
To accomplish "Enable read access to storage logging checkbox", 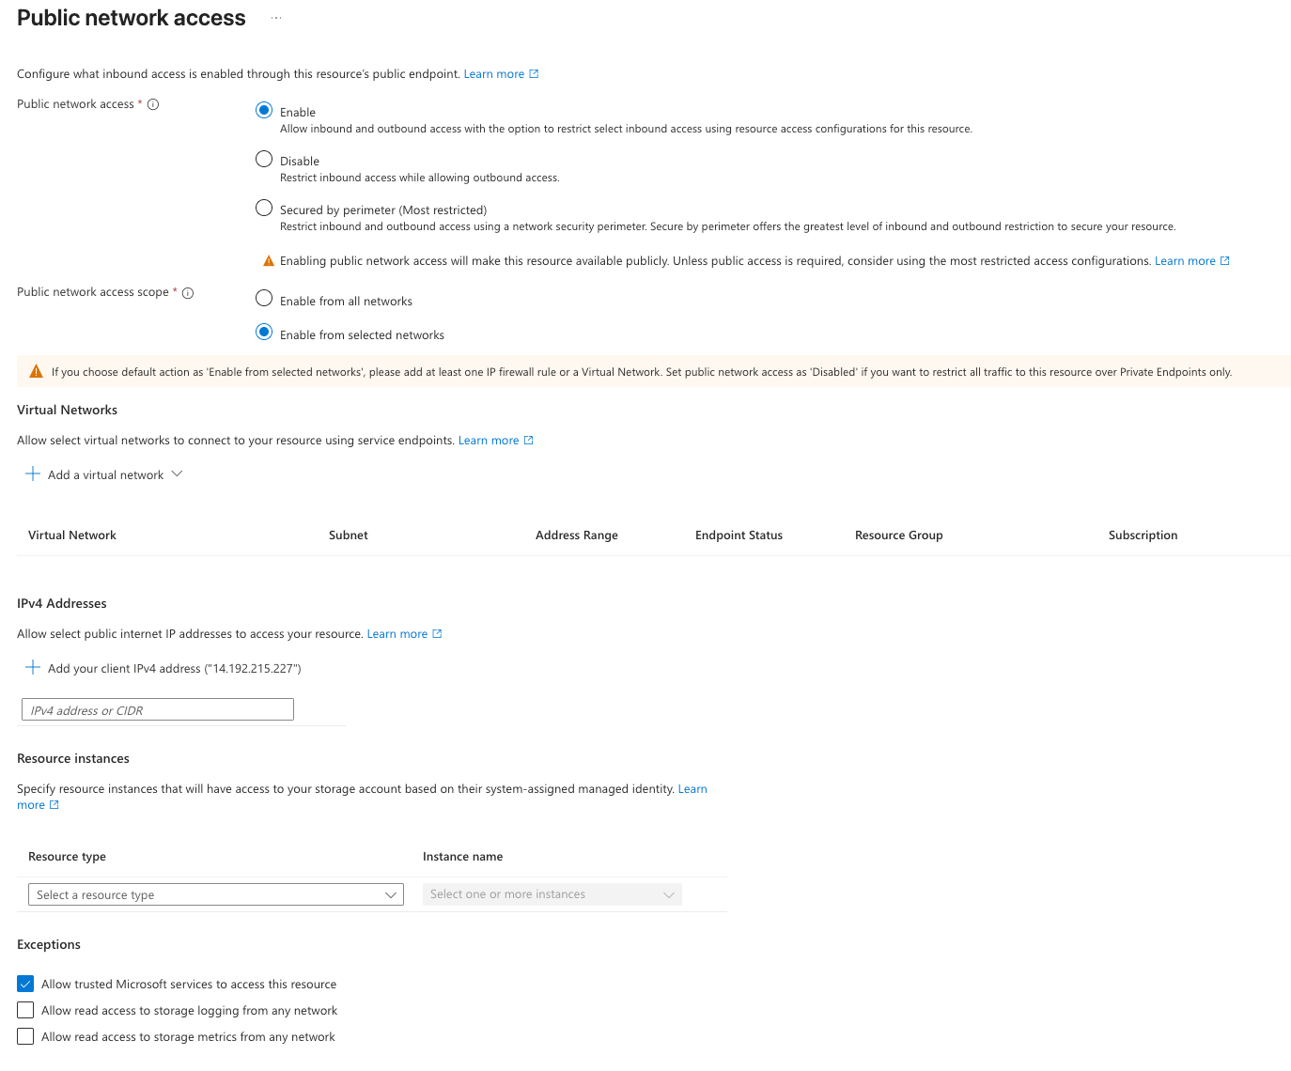I will click(25, 1010).
